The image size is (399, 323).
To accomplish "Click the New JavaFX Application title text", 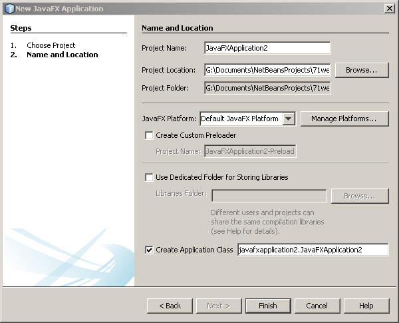I will (x=59, y=9).
